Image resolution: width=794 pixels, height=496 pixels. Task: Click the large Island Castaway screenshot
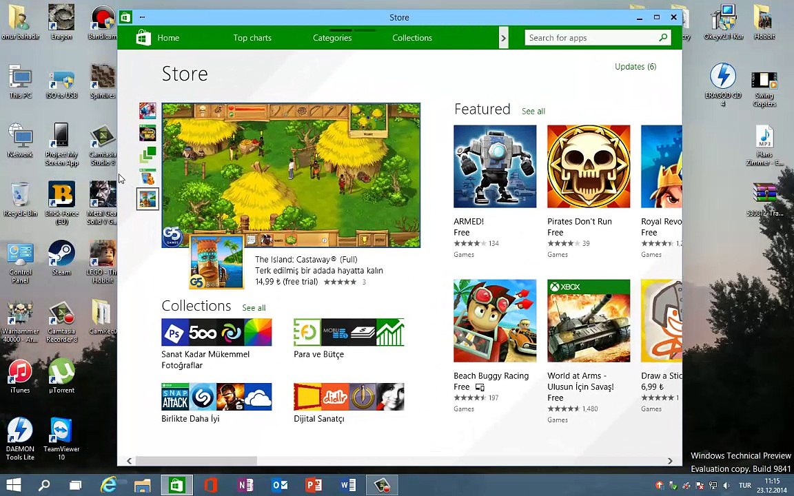pyautogui.click(x=291, y=175)
